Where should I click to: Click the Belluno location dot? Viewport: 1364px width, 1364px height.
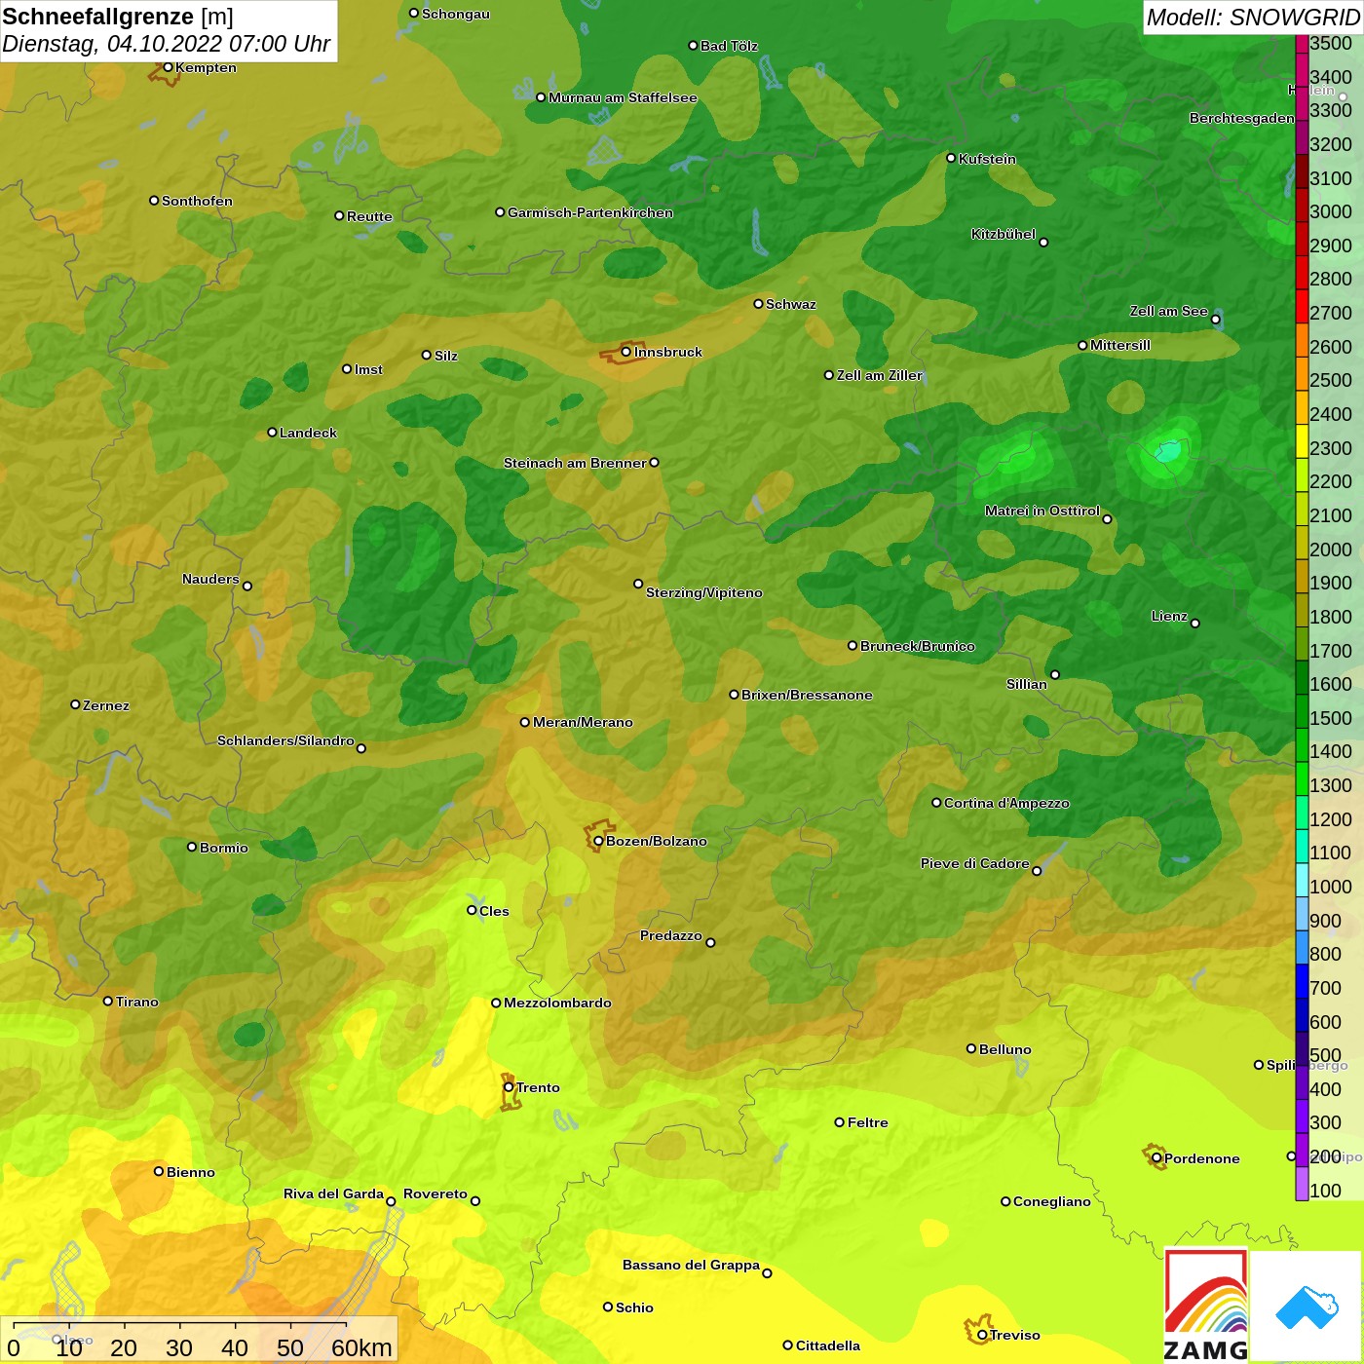point(970,1048)
